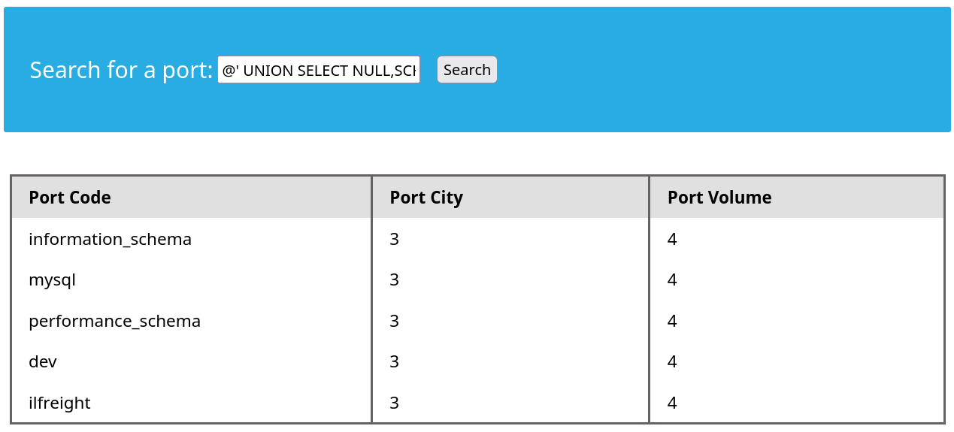Select Port City value in performance_schema row
The width and height of the screenshot is (954, 432).
pyautogui.click(x=395, y=321)
